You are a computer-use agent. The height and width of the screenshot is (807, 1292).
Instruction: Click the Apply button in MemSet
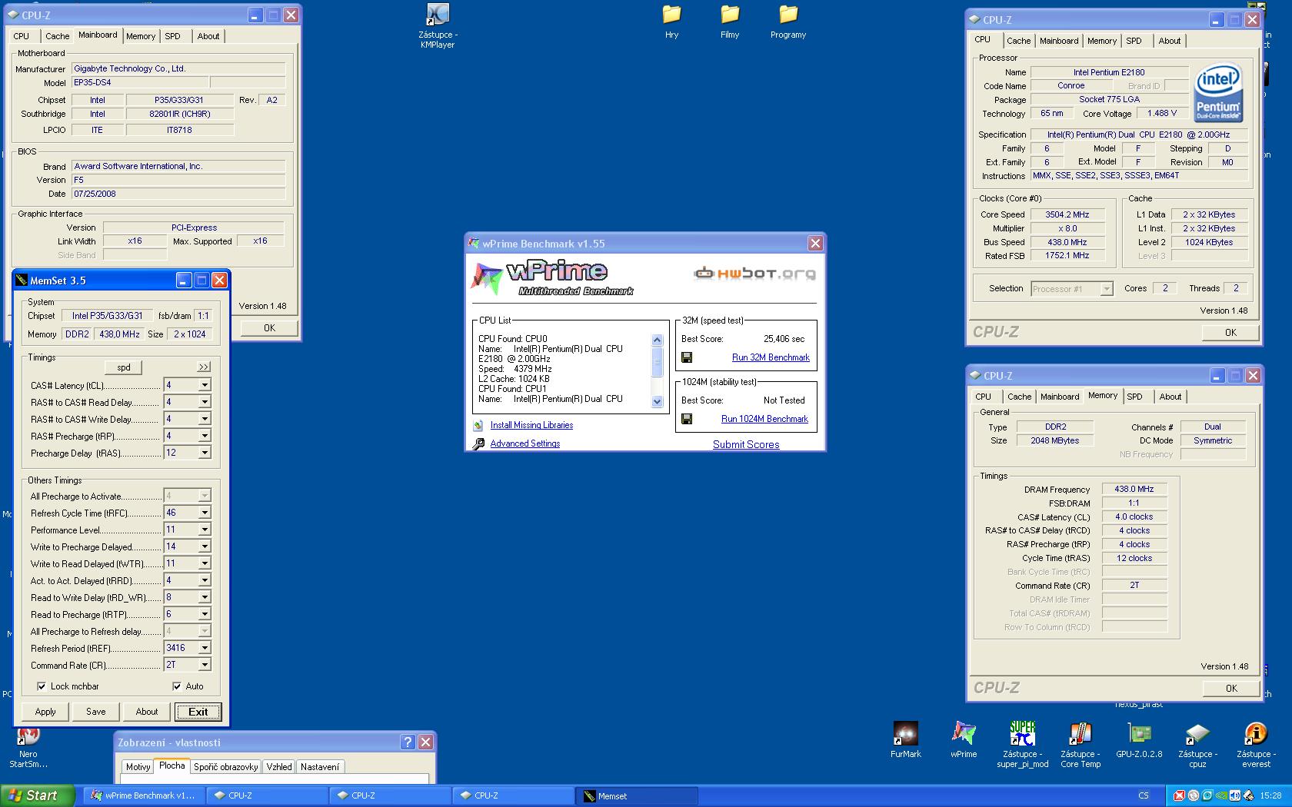[45, 712]
